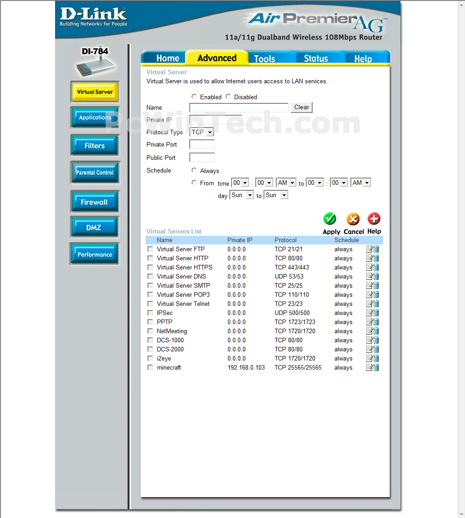465x518 pixels.
Task: Edit the Virtual Server DNS entry
Action: [x=369, y=276]
